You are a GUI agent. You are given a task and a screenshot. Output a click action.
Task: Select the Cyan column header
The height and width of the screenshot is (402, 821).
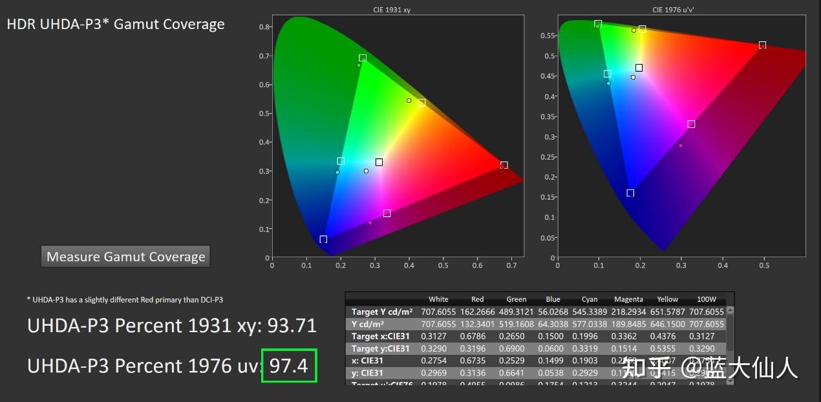pos(590,299)
